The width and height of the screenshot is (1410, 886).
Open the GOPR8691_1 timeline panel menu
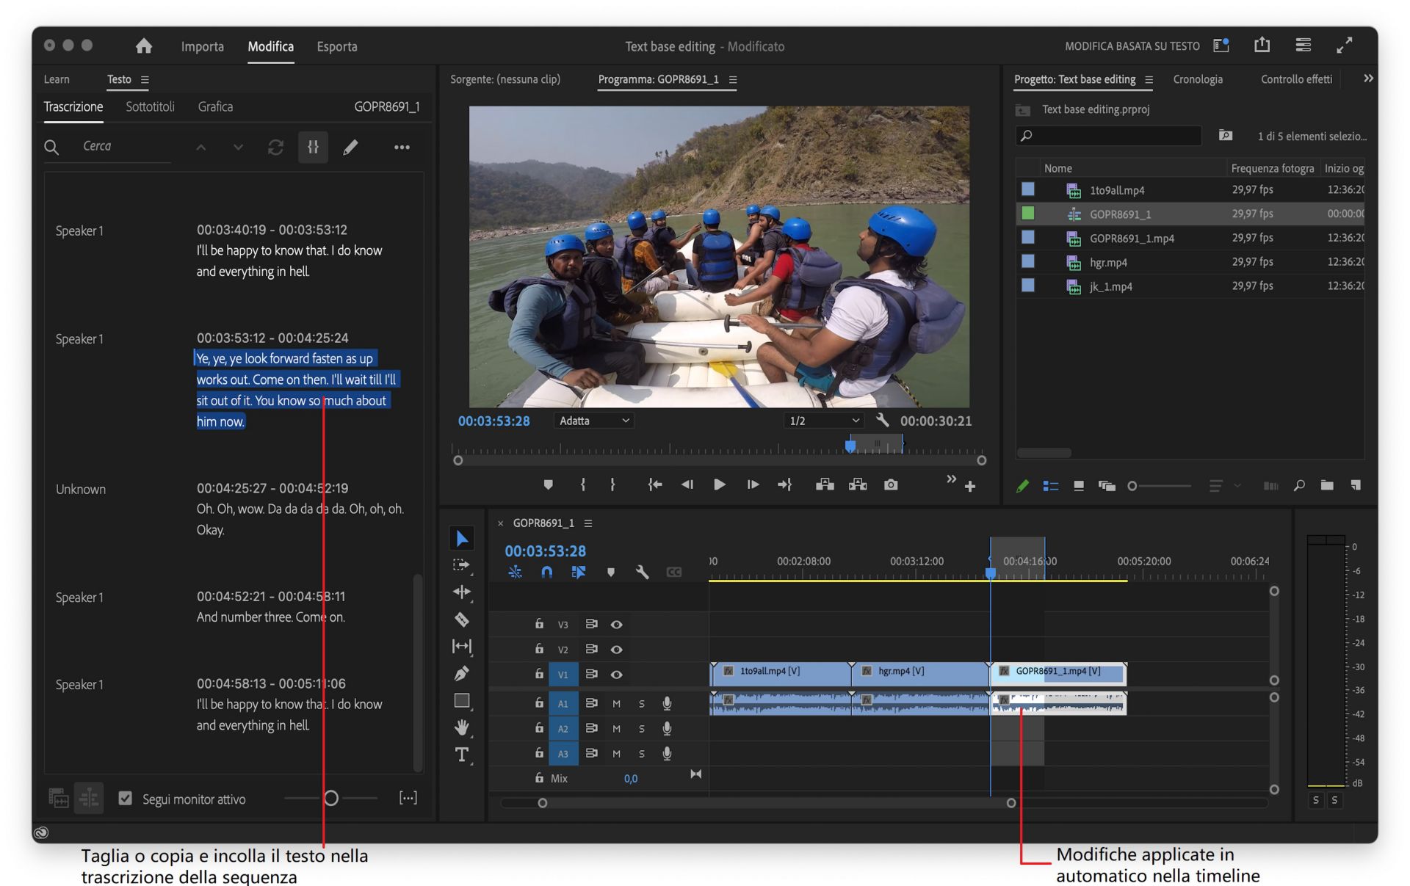[587, 523]
